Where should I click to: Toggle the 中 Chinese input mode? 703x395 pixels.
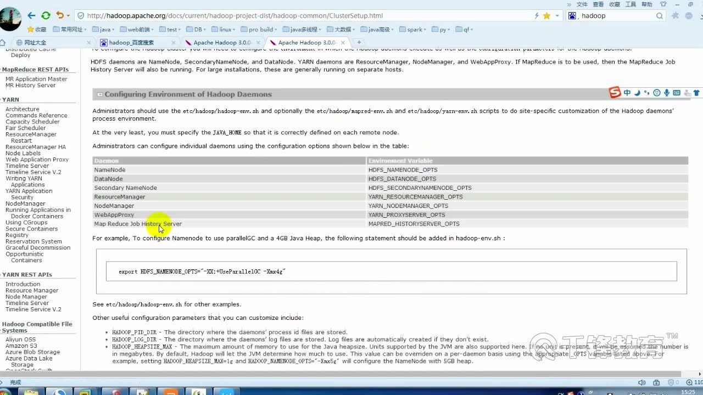pyautogui.click(x=627, y=93)
